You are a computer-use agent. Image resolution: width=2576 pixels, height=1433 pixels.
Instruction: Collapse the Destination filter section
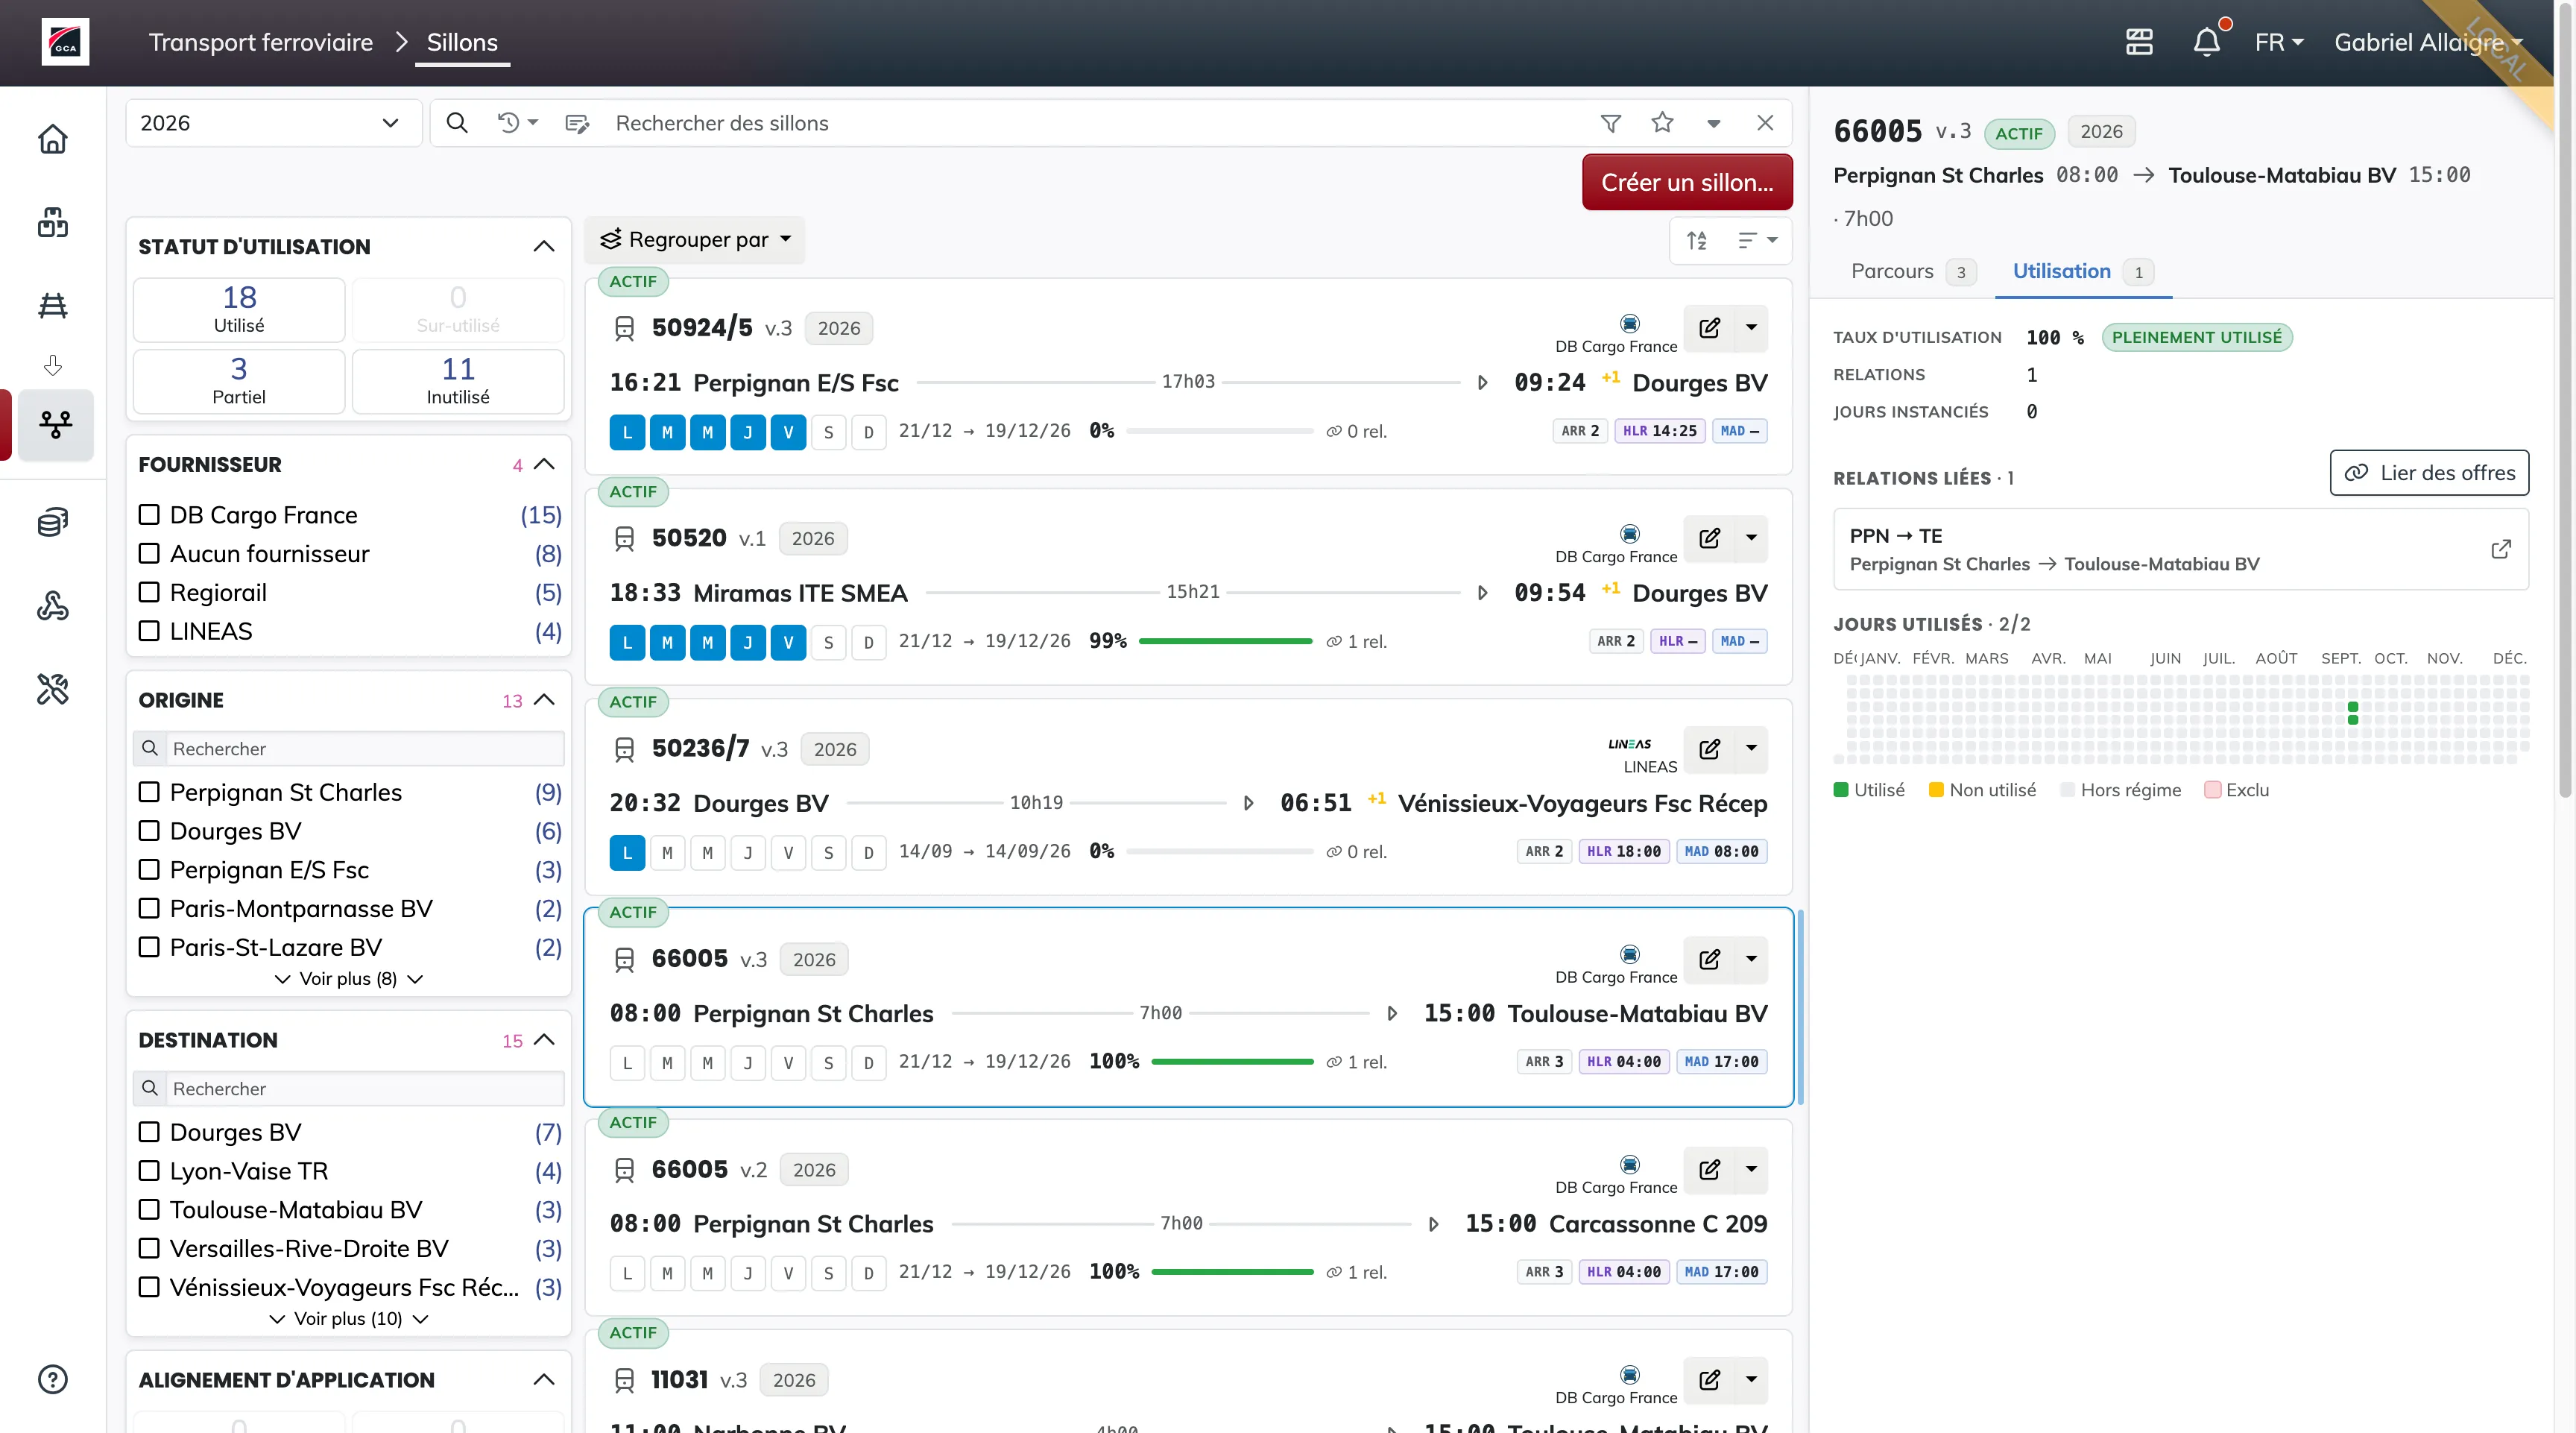(x=544, y=1040)
